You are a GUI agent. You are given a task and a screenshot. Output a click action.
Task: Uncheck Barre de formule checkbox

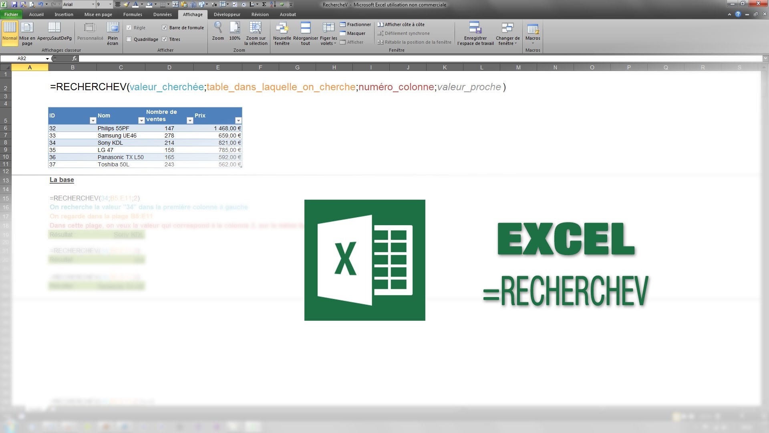point(165,28)
